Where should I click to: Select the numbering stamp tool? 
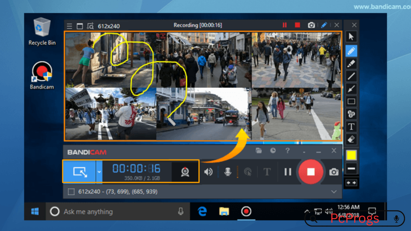351,114
